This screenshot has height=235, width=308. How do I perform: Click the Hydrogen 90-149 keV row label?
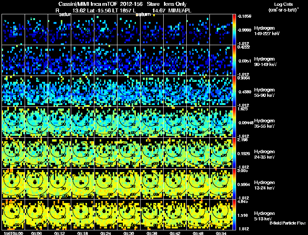pyautogui.click(x=266, y=62)
